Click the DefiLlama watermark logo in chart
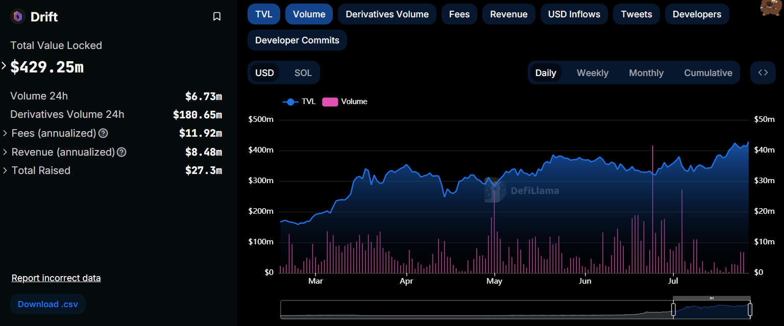 [495, 191]
